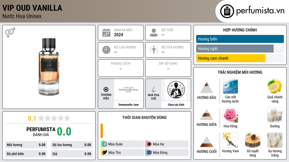Click the Độ lưu hương score field
Viewport: 289px width, 162px height.
(72, 145)
